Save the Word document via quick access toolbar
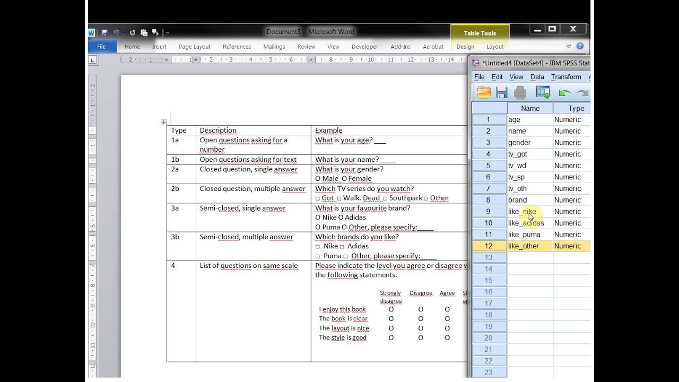 105,32
